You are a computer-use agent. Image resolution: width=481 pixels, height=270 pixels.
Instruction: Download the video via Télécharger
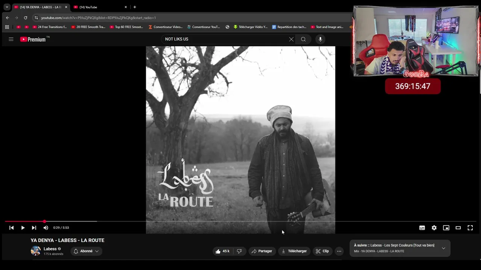point(294,251)
